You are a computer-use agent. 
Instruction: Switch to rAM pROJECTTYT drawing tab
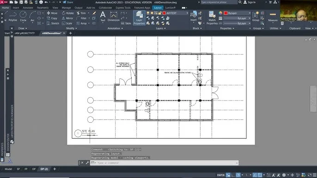[24, 33]
